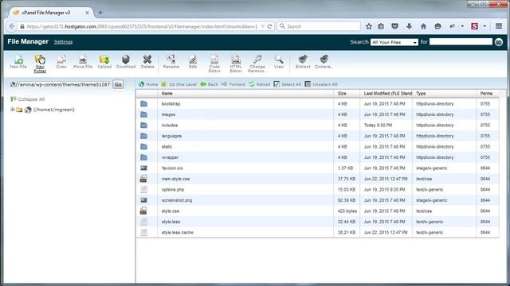
Task: Go to Home in file navigation
Action: coord(148,84)
